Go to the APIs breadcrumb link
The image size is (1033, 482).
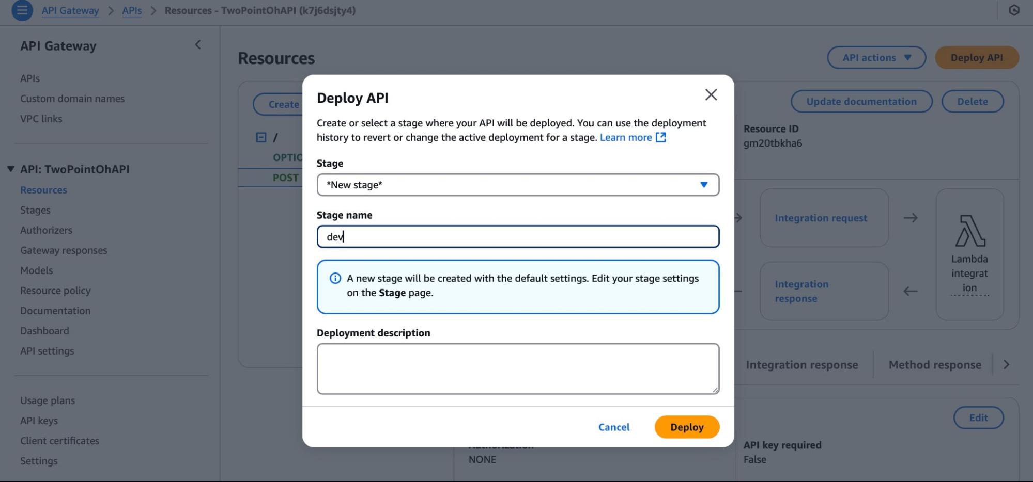[132, 10]
